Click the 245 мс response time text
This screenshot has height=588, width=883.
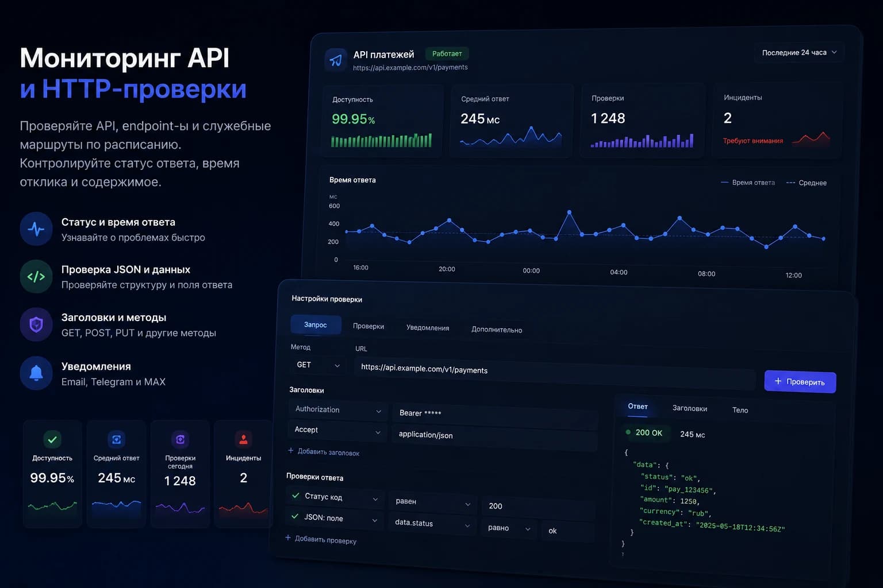693,434
